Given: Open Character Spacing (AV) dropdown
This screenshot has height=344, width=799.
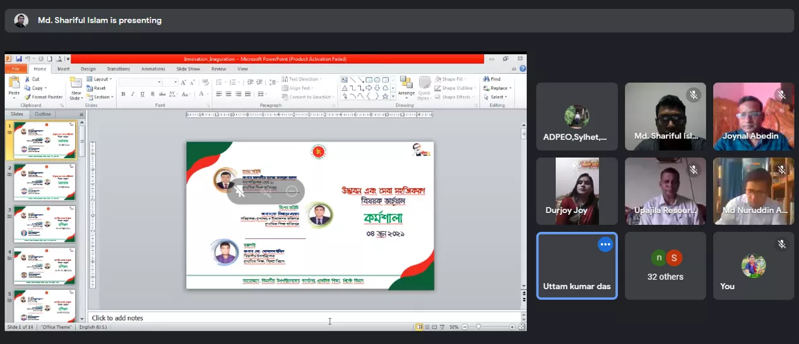Looking at the screenshot, I should click(174, 95).
